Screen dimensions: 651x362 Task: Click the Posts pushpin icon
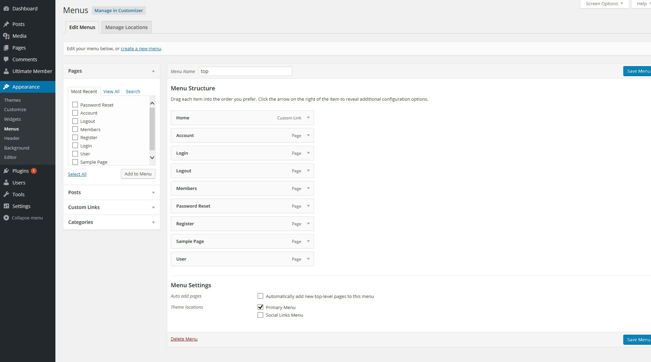click(6, 24)
